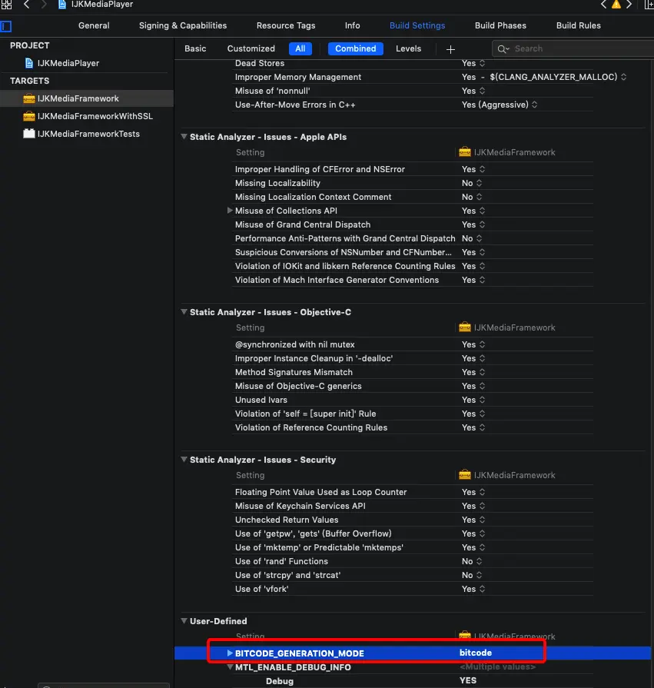Click the Debug YES value
Screen dimensions: 654x688
point(467,680)
